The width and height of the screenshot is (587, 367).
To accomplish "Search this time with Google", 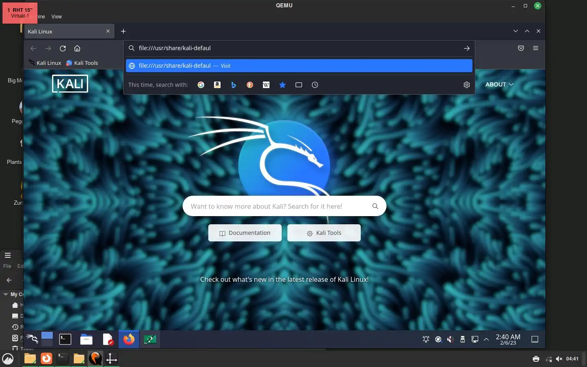I will click(201, 85).
